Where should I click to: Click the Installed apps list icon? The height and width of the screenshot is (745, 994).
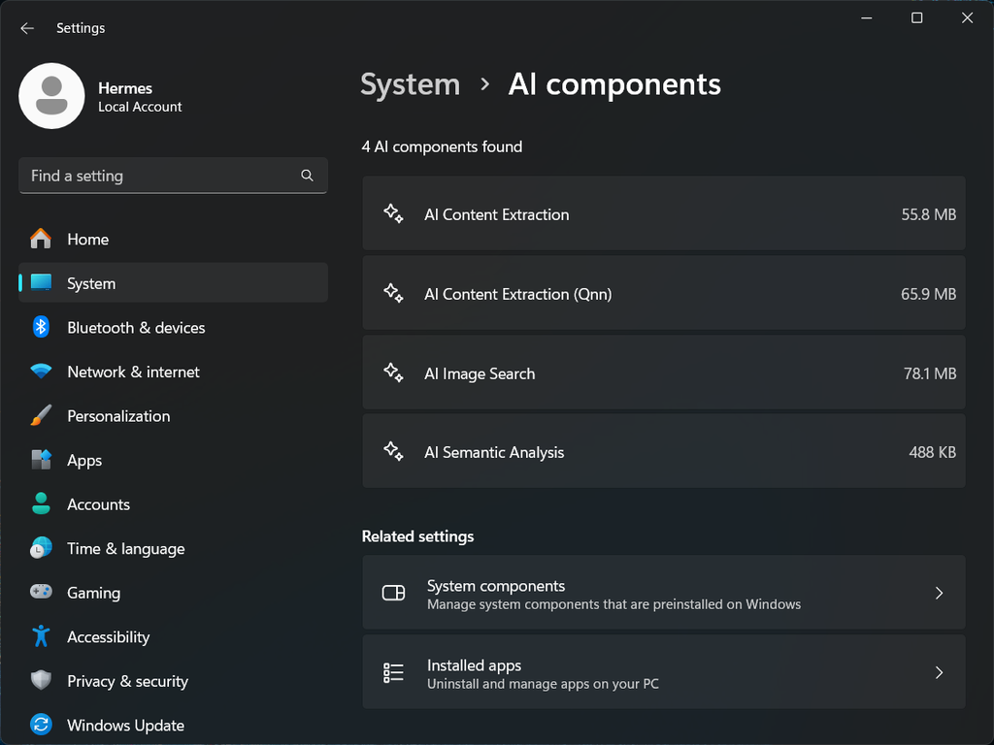click(x=393, y=672)
